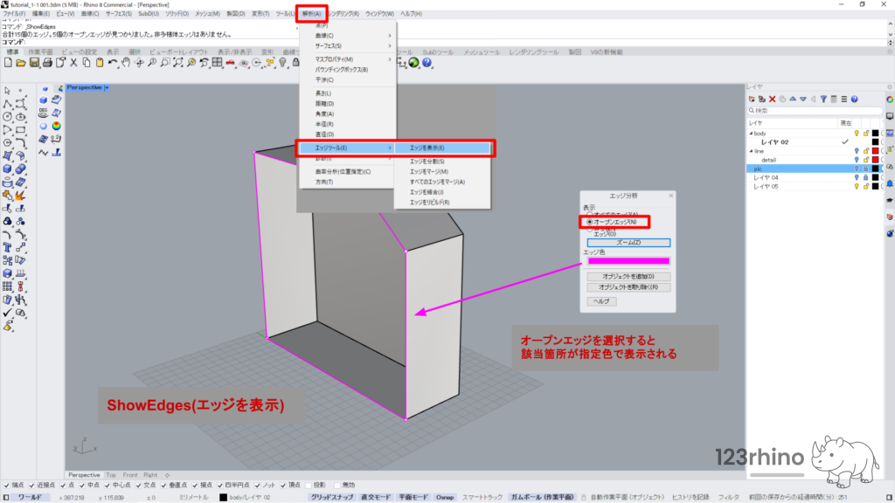Viewport: 895px width, 503px height.
Task: Click the オブジェクトを取り除く(R) button
Action: 628,286
